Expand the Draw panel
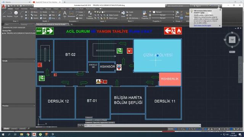Image resolution: width=244 pixels, height=137 pixels. (16, 21)
